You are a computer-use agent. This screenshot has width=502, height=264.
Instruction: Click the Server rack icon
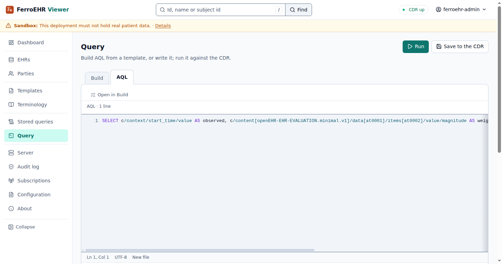11,153
